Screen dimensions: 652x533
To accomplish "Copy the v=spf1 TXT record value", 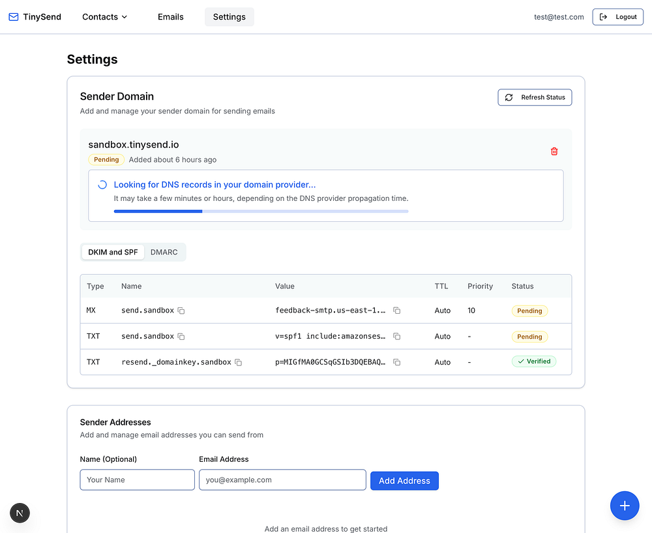I will pos(396,337).
